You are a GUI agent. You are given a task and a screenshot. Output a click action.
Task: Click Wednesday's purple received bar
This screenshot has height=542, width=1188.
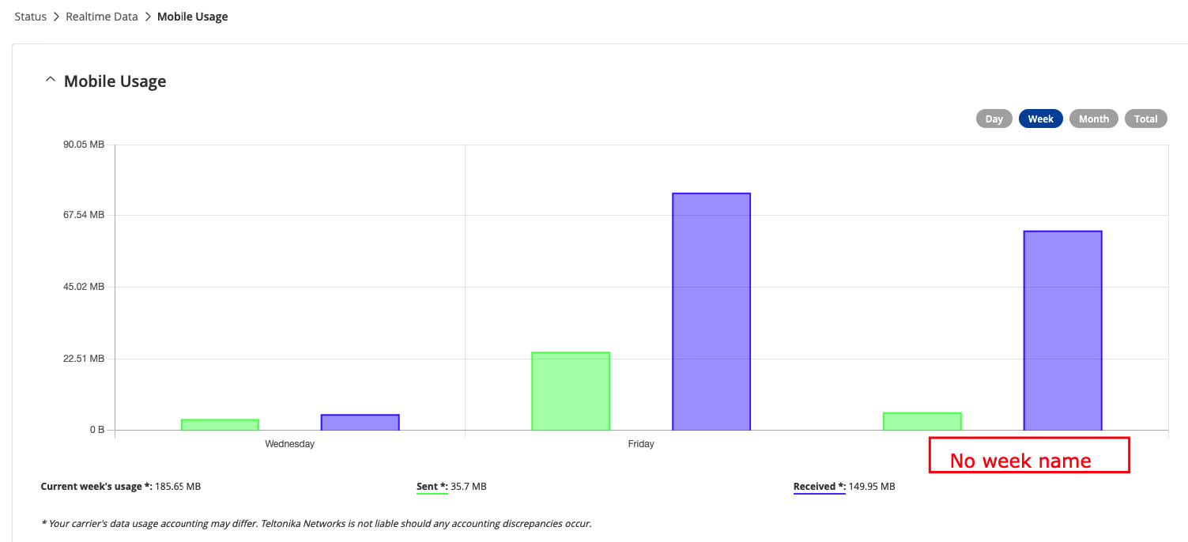point(360,423)
